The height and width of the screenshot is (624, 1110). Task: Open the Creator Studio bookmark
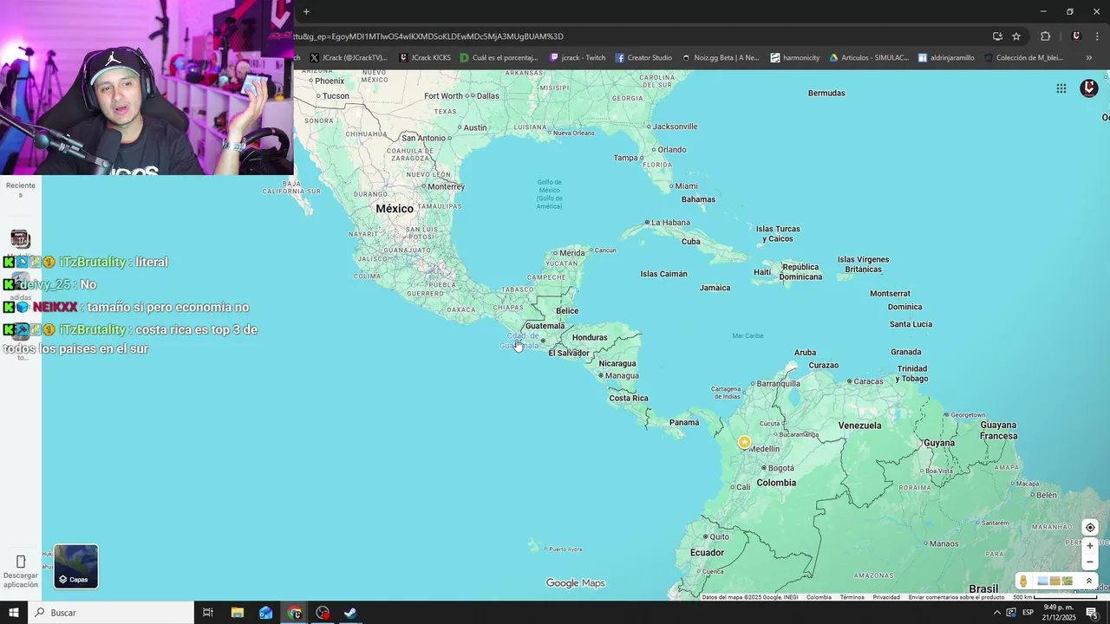(x=643, y=58)
